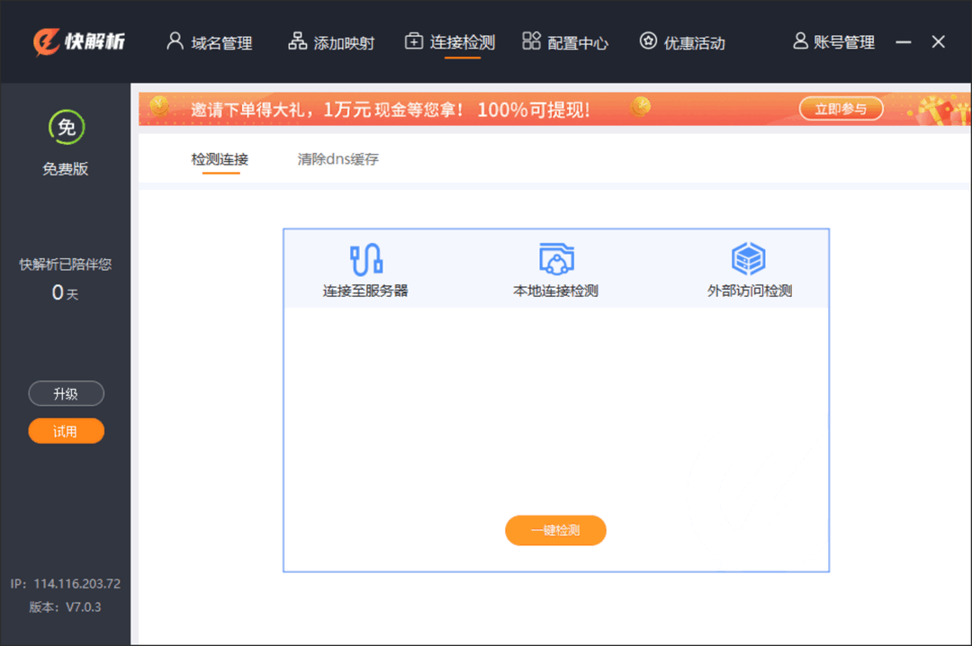Click the 配置中心 grid icon
972x646 pixels.
pos(531,41)
